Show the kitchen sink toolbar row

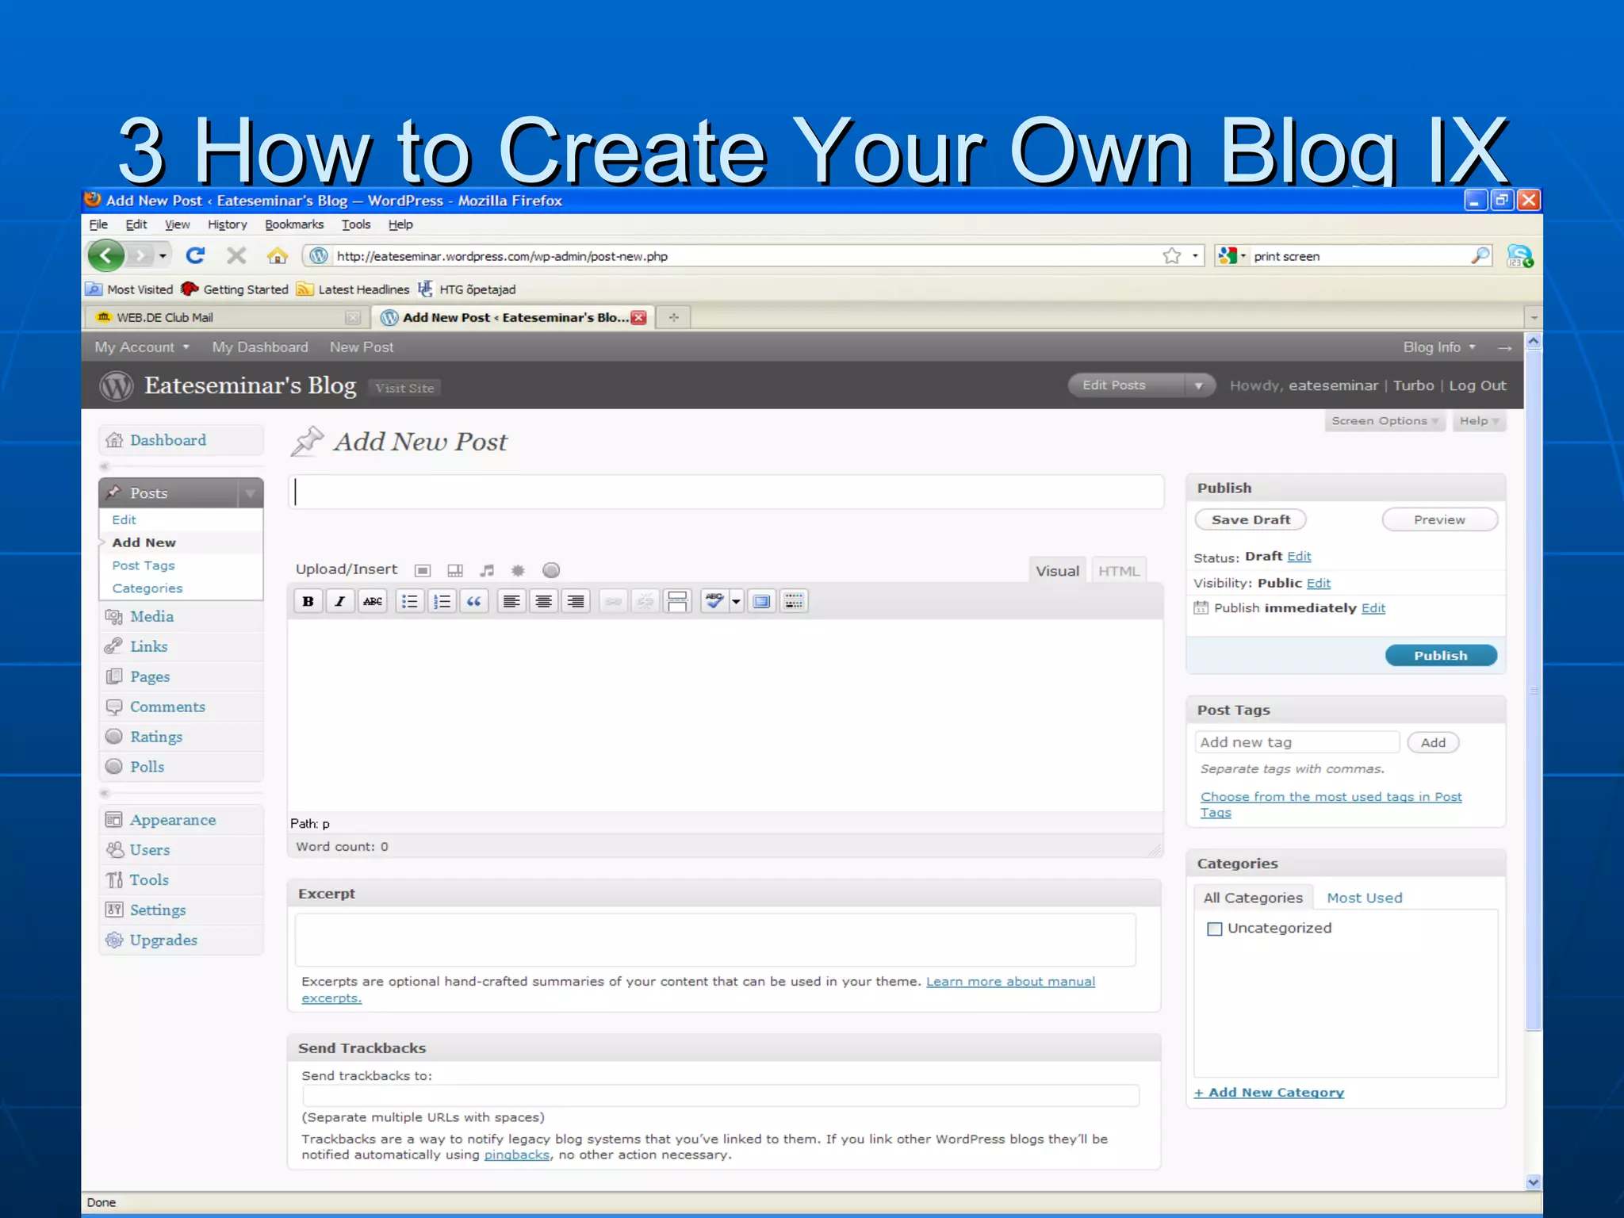click(x=794, y=601)
